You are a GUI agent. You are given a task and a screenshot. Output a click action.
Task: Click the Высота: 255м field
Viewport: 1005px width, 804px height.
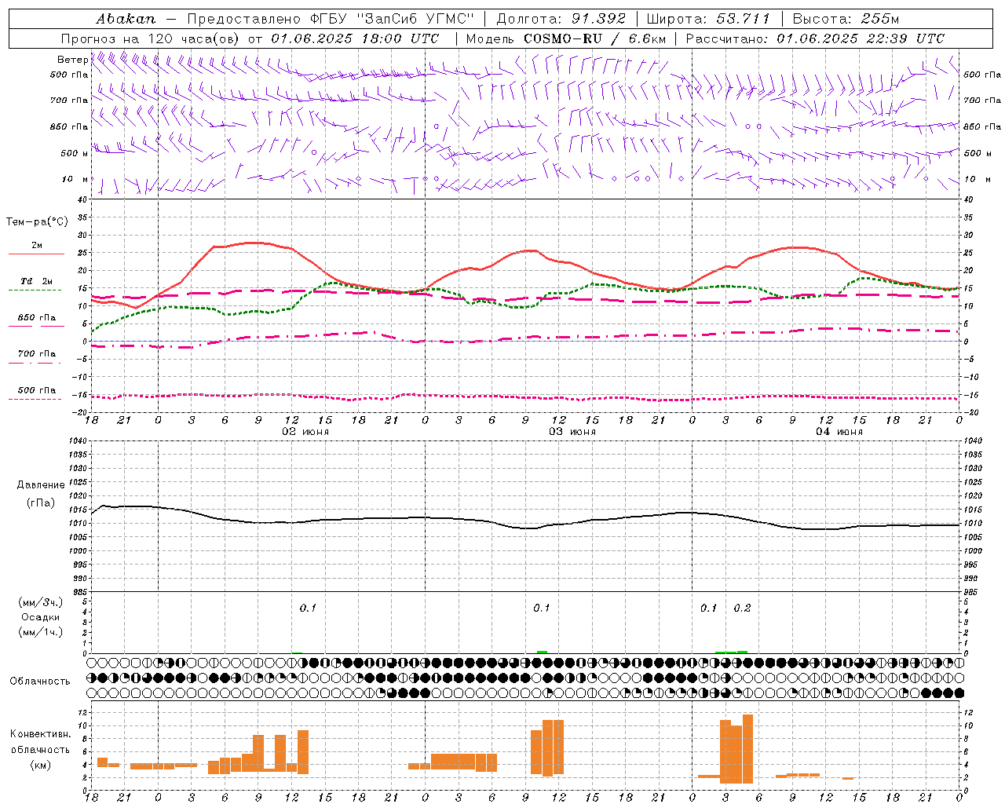(846, 19)
